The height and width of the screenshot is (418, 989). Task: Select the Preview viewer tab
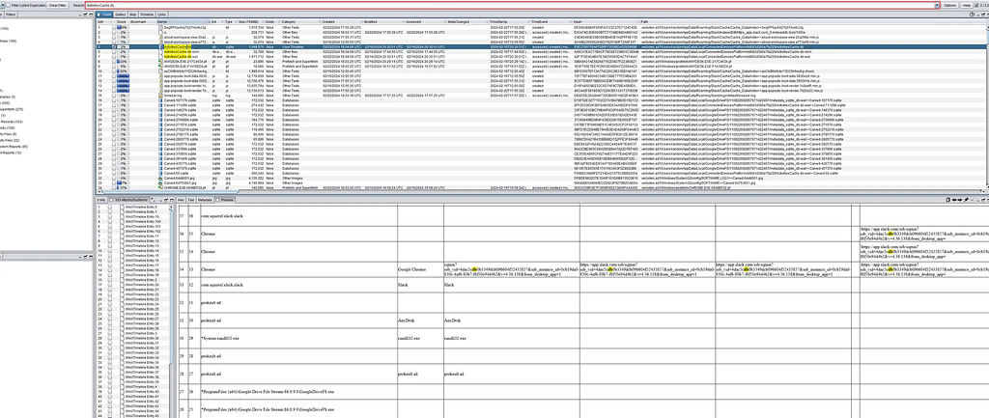pos(224,199)
